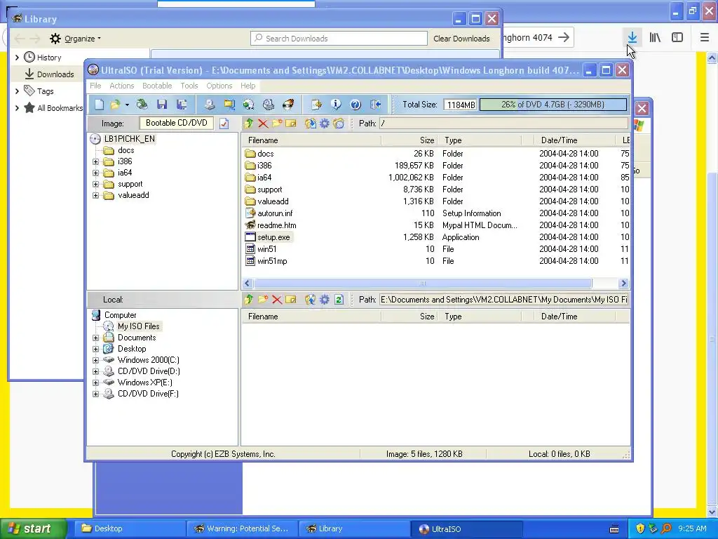This screenshot has width=718, height=539.
Task: Click the gear icon in image pane toolbar
Action: [324, 124]
